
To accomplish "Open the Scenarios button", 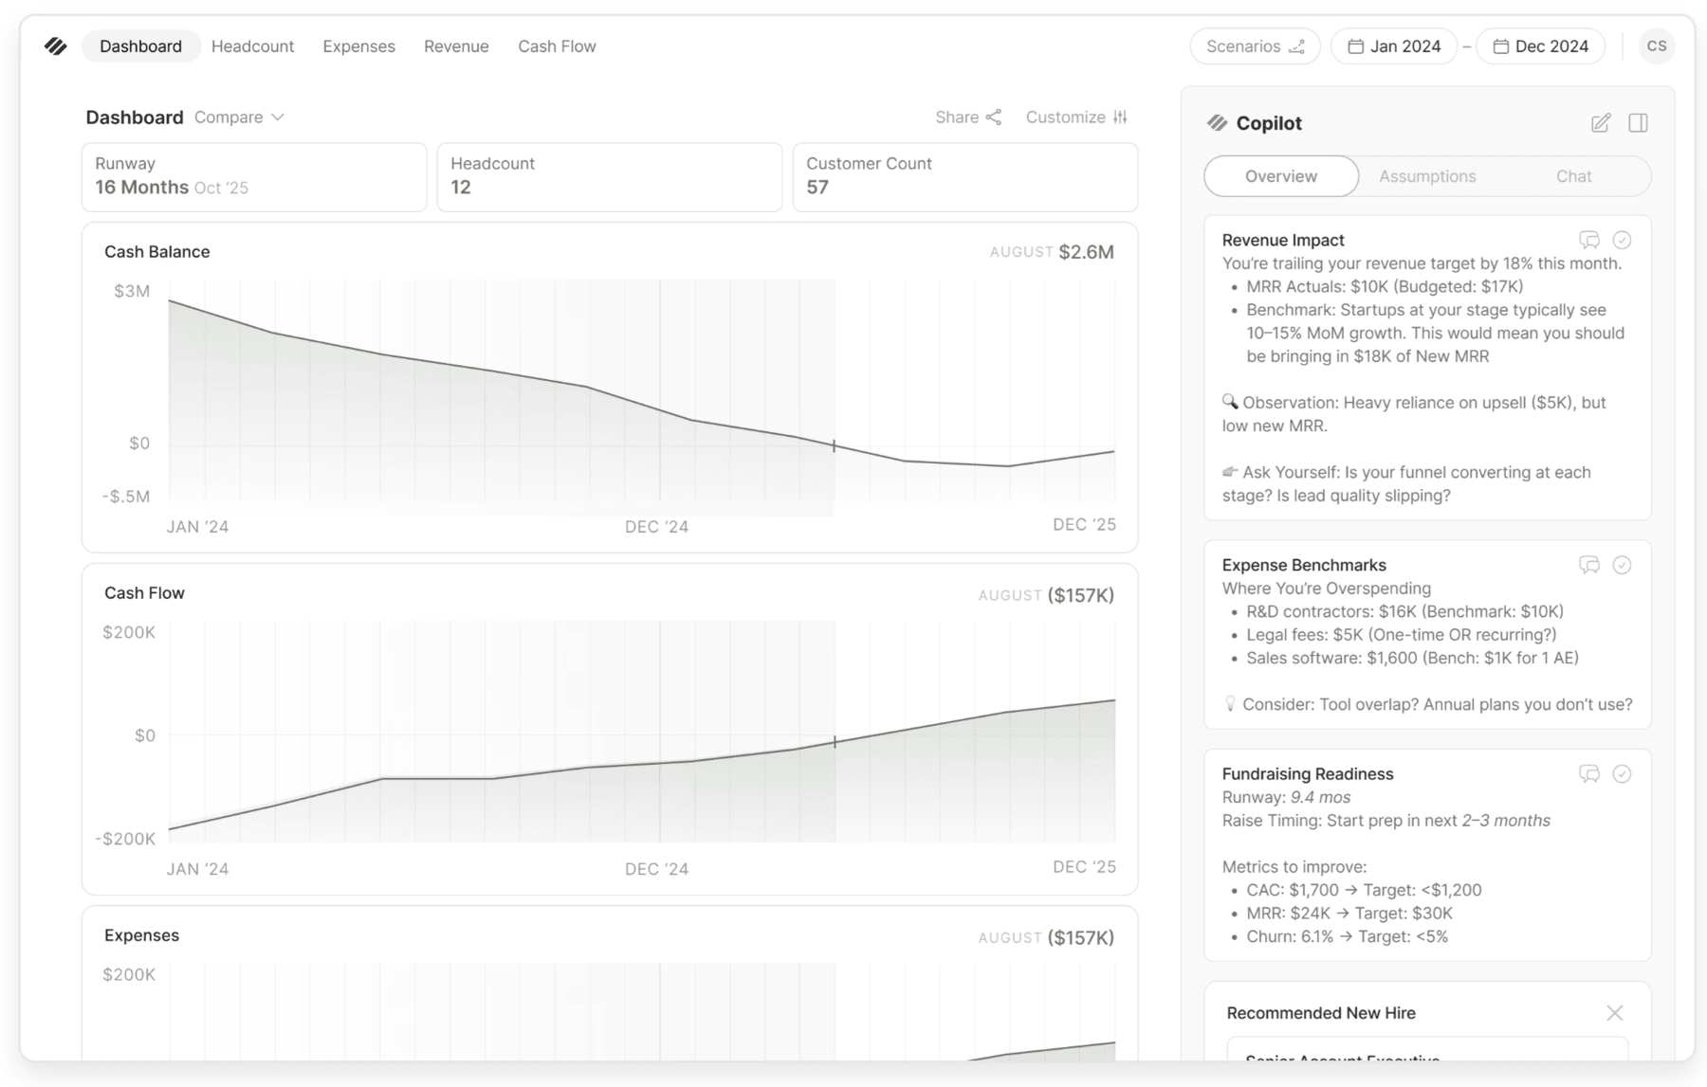I will click(x=1254, y=46).
